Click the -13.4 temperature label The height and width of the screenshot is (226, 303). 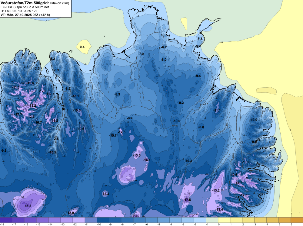pos(219,209)
